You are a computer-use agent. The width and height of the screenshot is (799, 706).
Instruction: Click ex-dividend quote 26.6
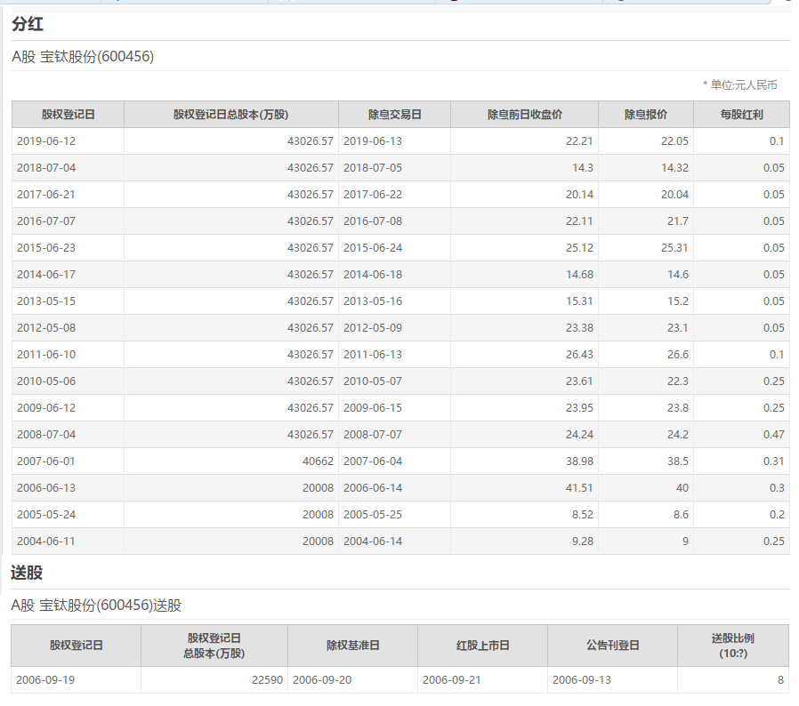[678, 355]
